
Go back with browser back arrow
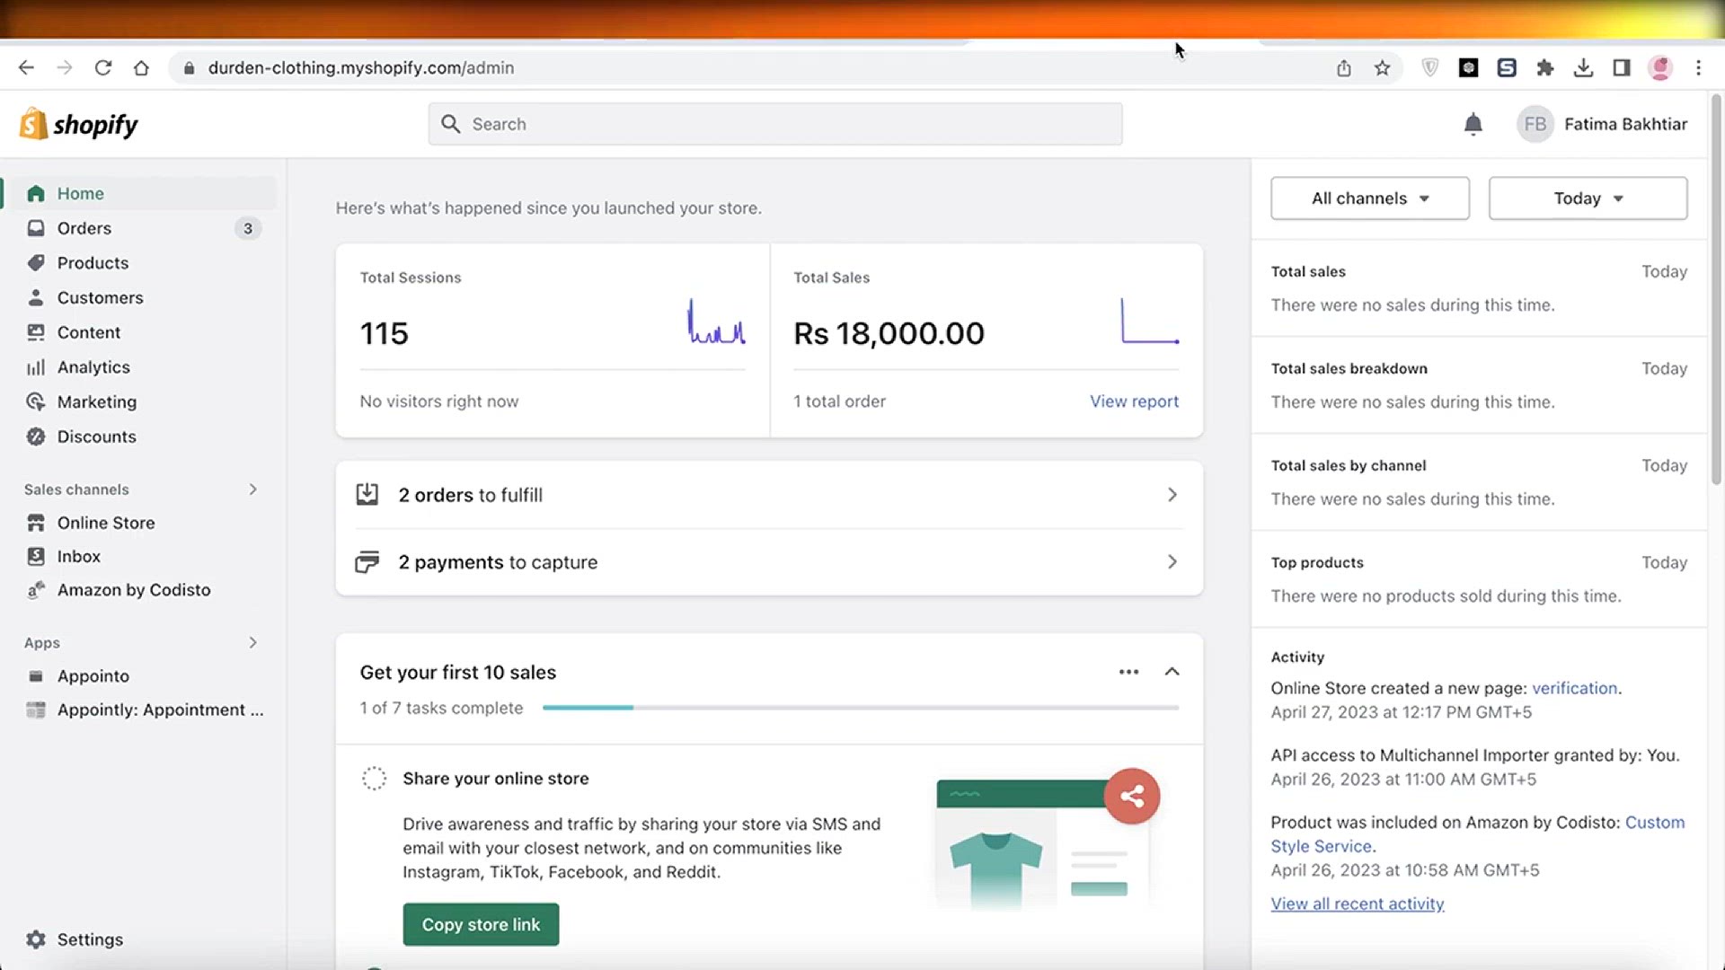[26, 67]
